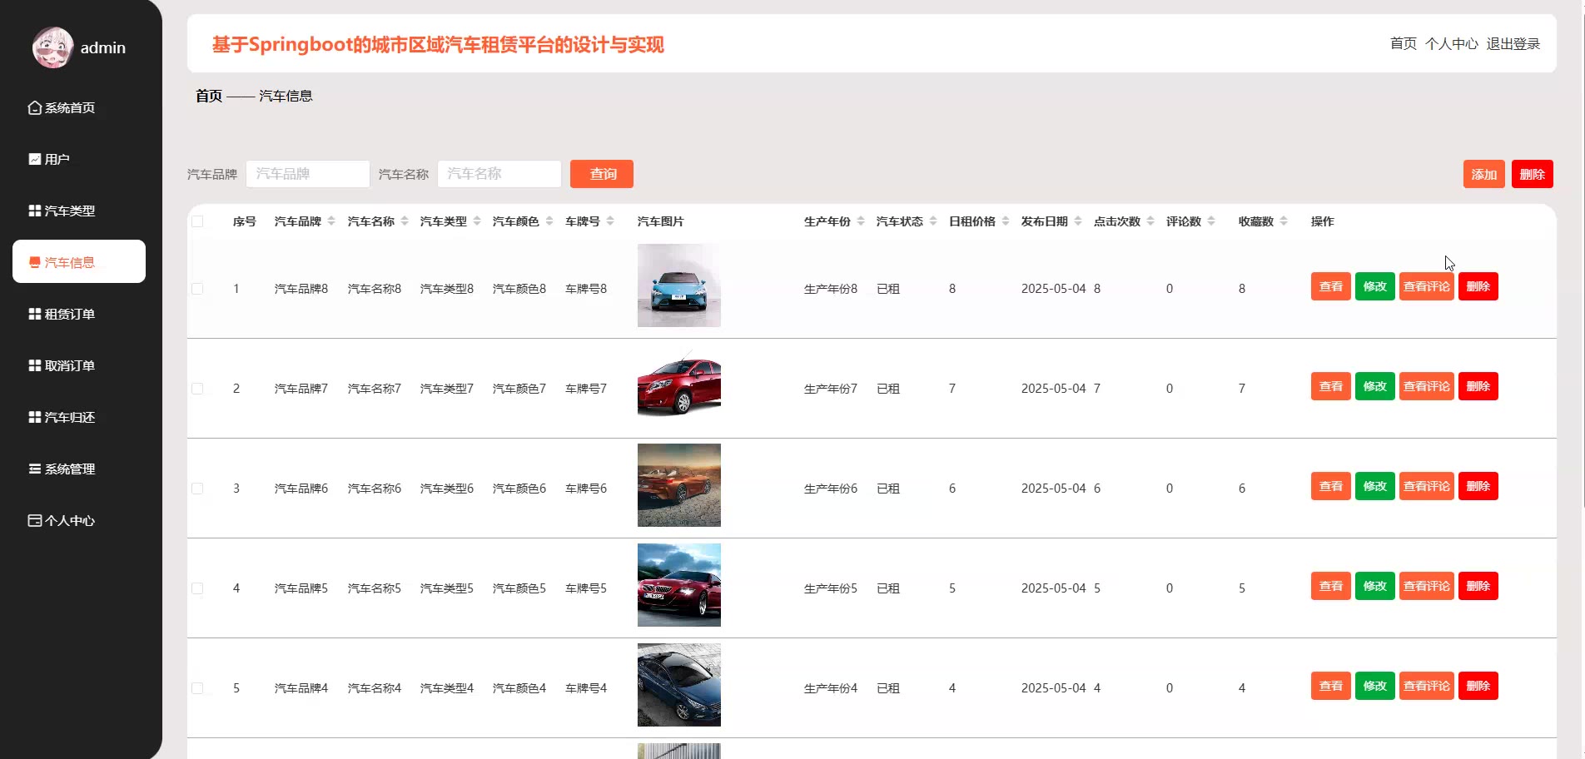This screenshot has width=1585, height=759.
Task: Click the grid icon beside 租赁订单
Action: click(x=35, y=314)
